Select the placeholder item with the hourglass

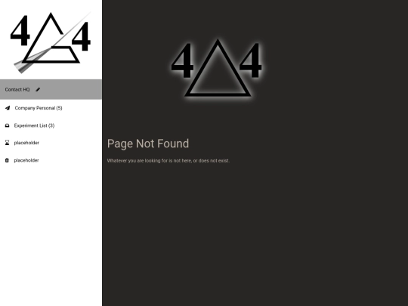pyautogui.click(x=51, y=143)
